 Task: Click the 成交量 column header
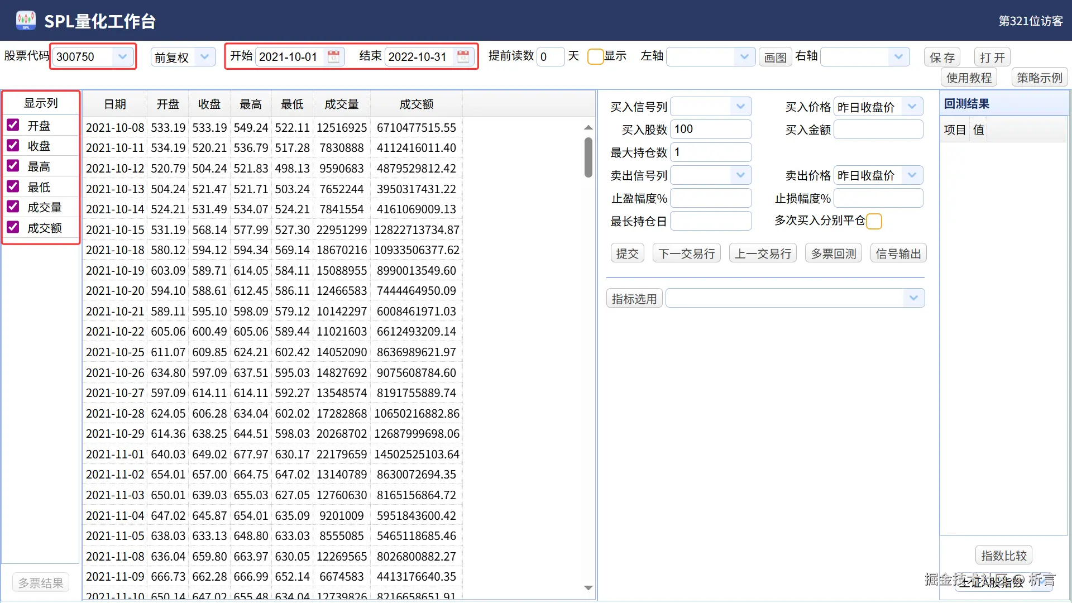click(341, 104)
